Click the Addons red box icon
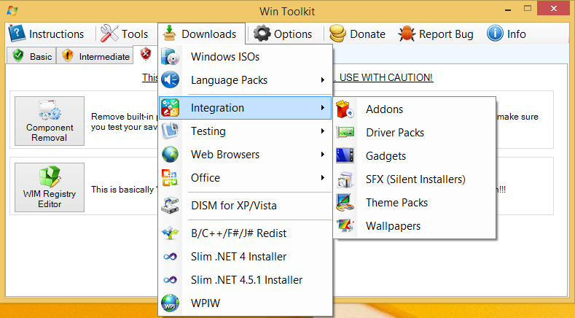The width and height of the screenshot is (575, 318). click(x=345, y=109)
